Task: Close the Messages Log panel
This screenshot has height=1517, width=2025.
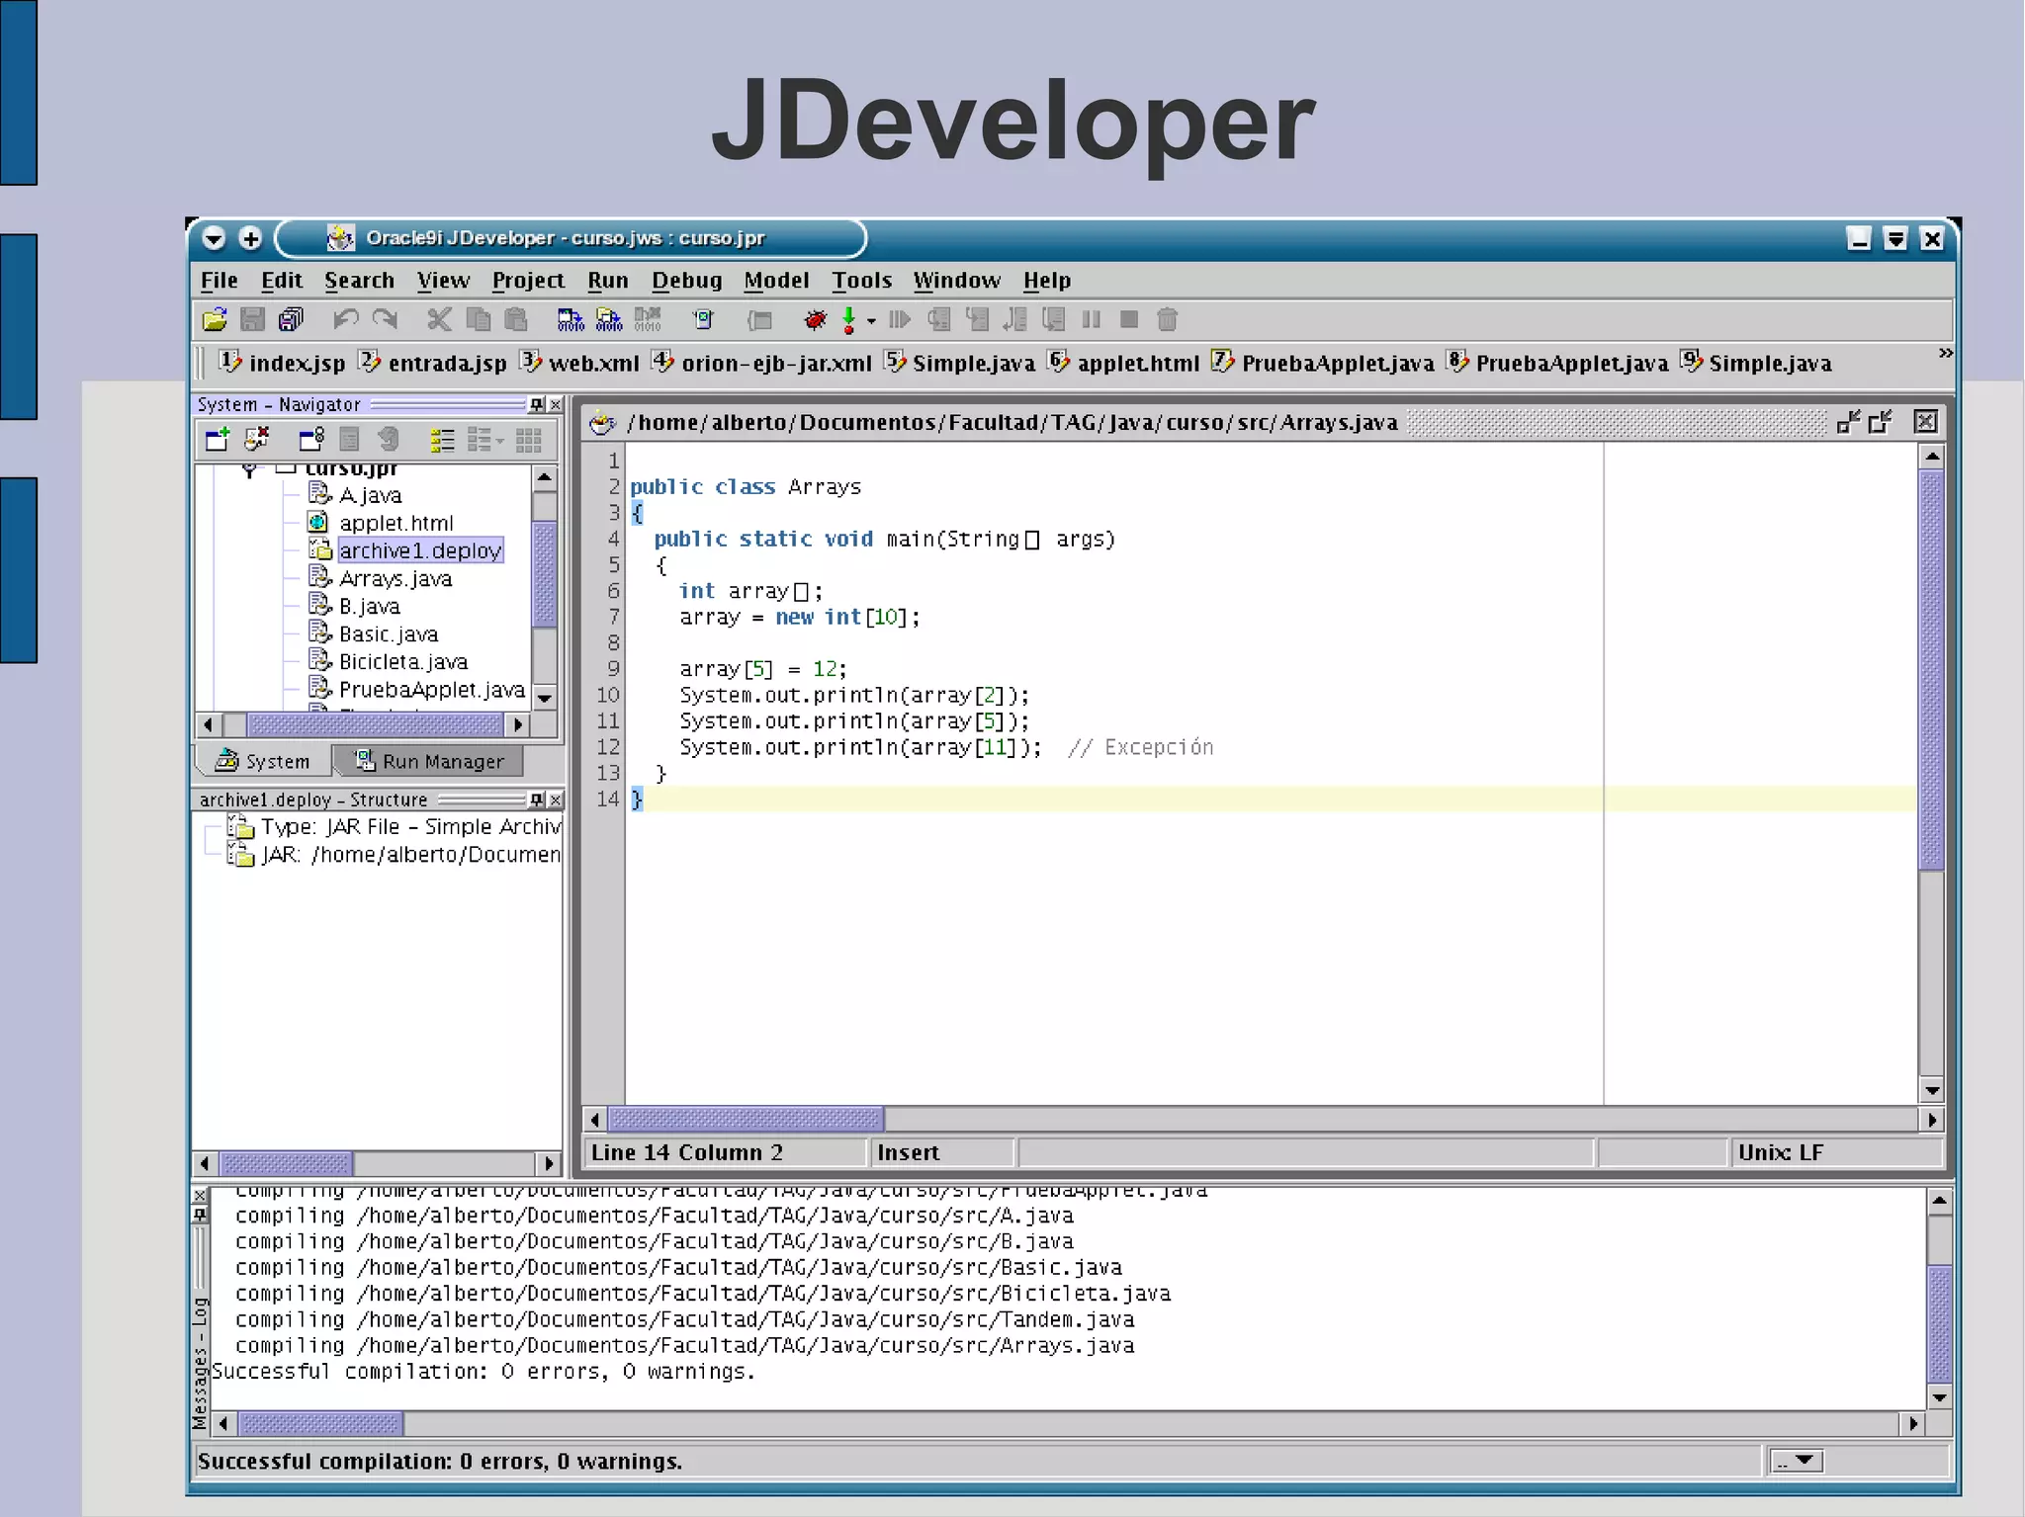Action: 200,1196
